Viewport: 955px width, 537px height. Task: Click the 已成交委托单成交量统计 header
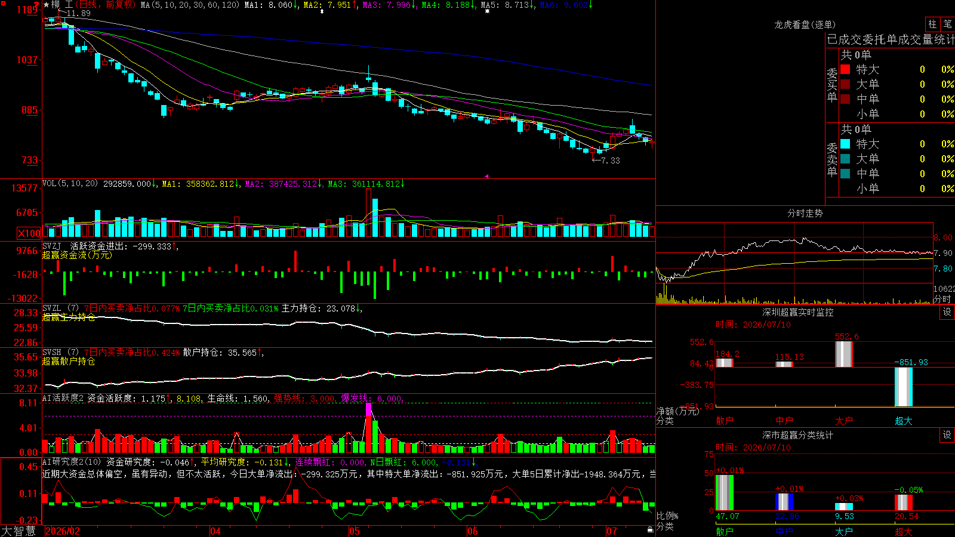click(x=891, y=39)
